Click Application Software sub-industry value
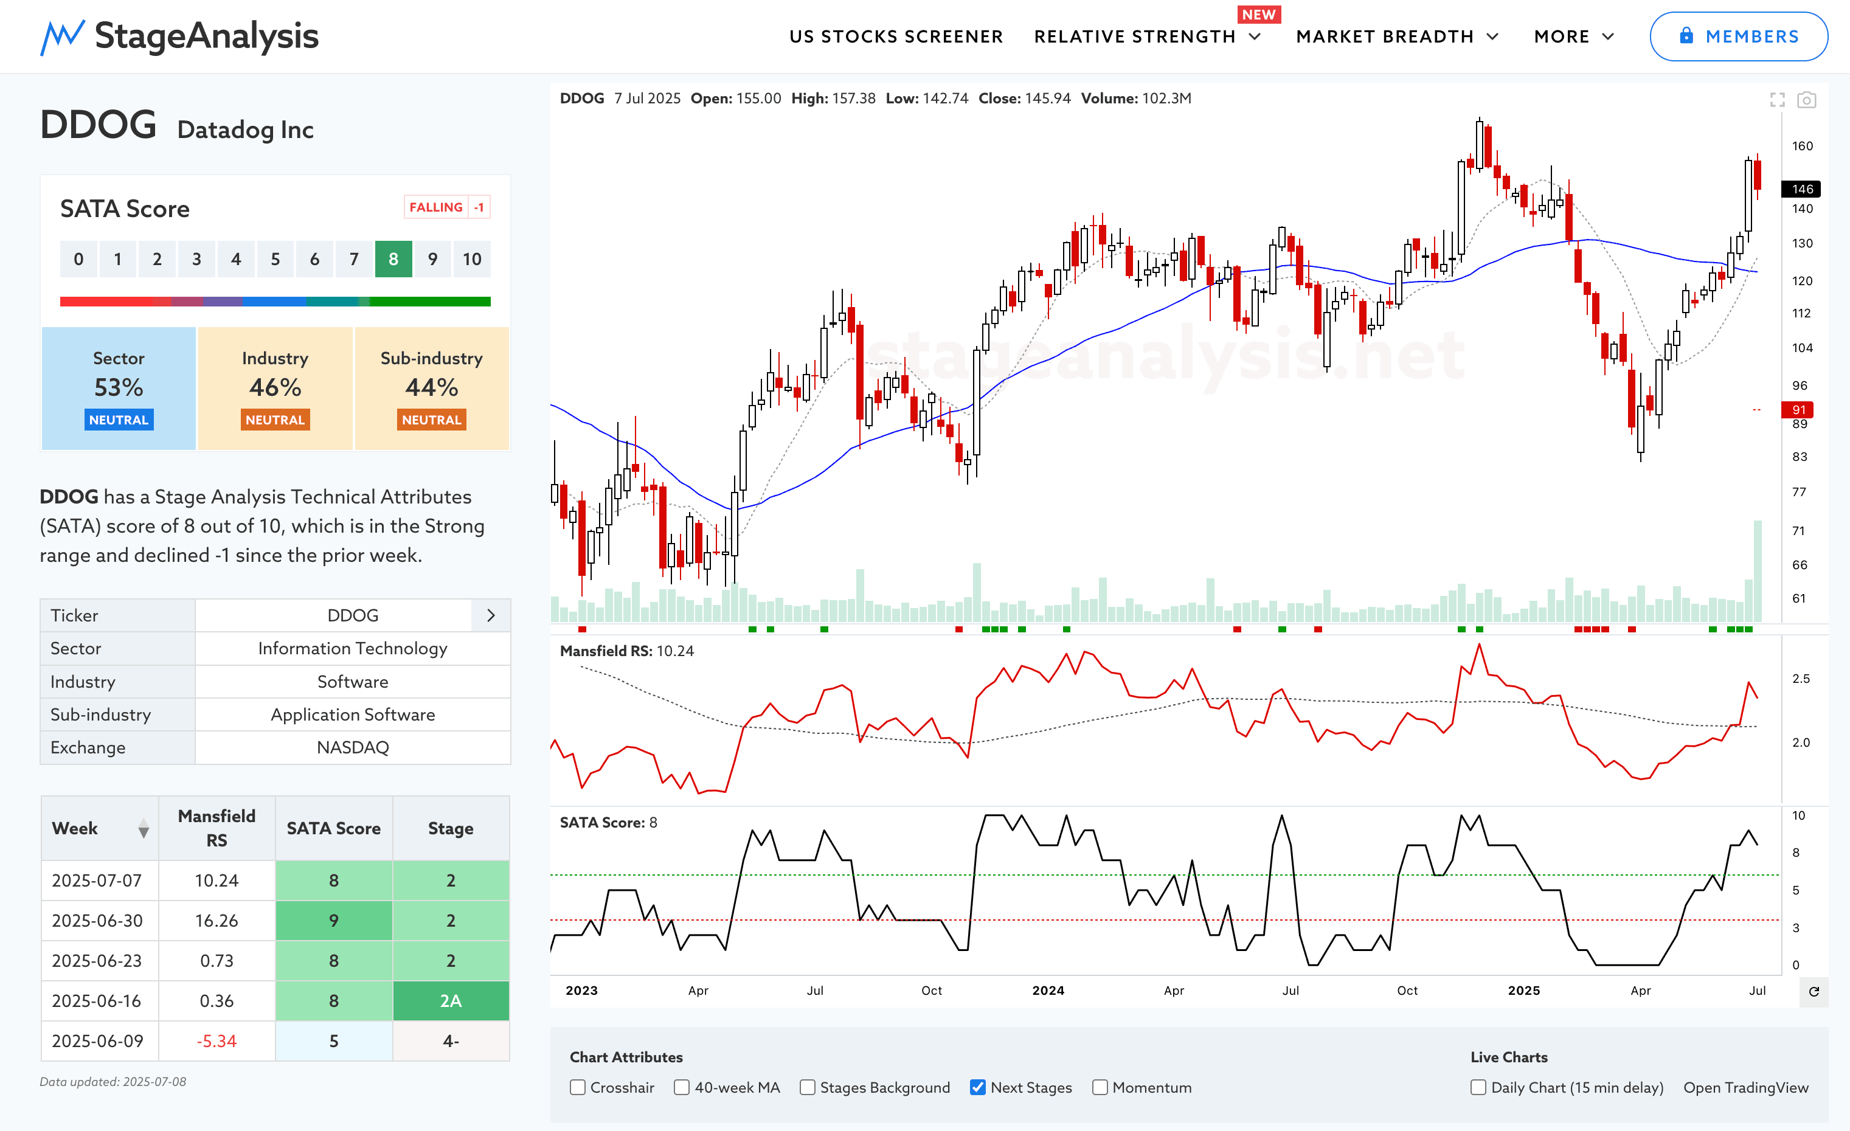The height and width of the screenshot is (1131, 1850). click(x=353, y=714)
